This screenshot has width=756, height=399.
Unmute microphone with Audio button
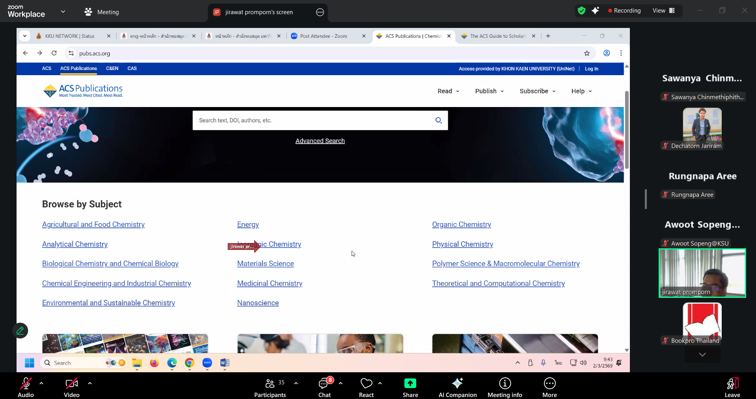tap(26, 383)
